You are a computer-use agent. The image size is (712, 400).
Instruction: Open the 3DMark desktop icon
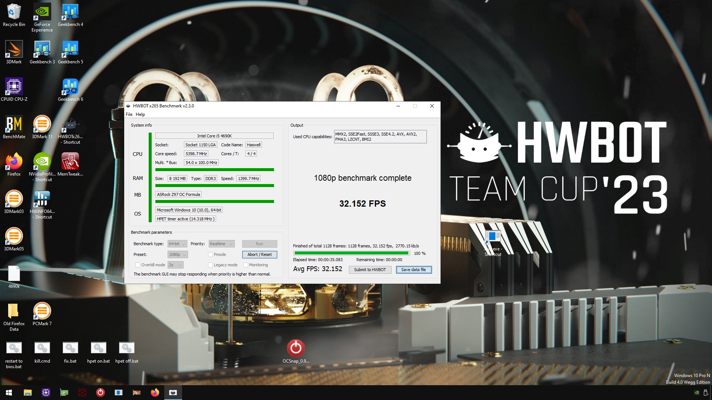coord(14,52)
